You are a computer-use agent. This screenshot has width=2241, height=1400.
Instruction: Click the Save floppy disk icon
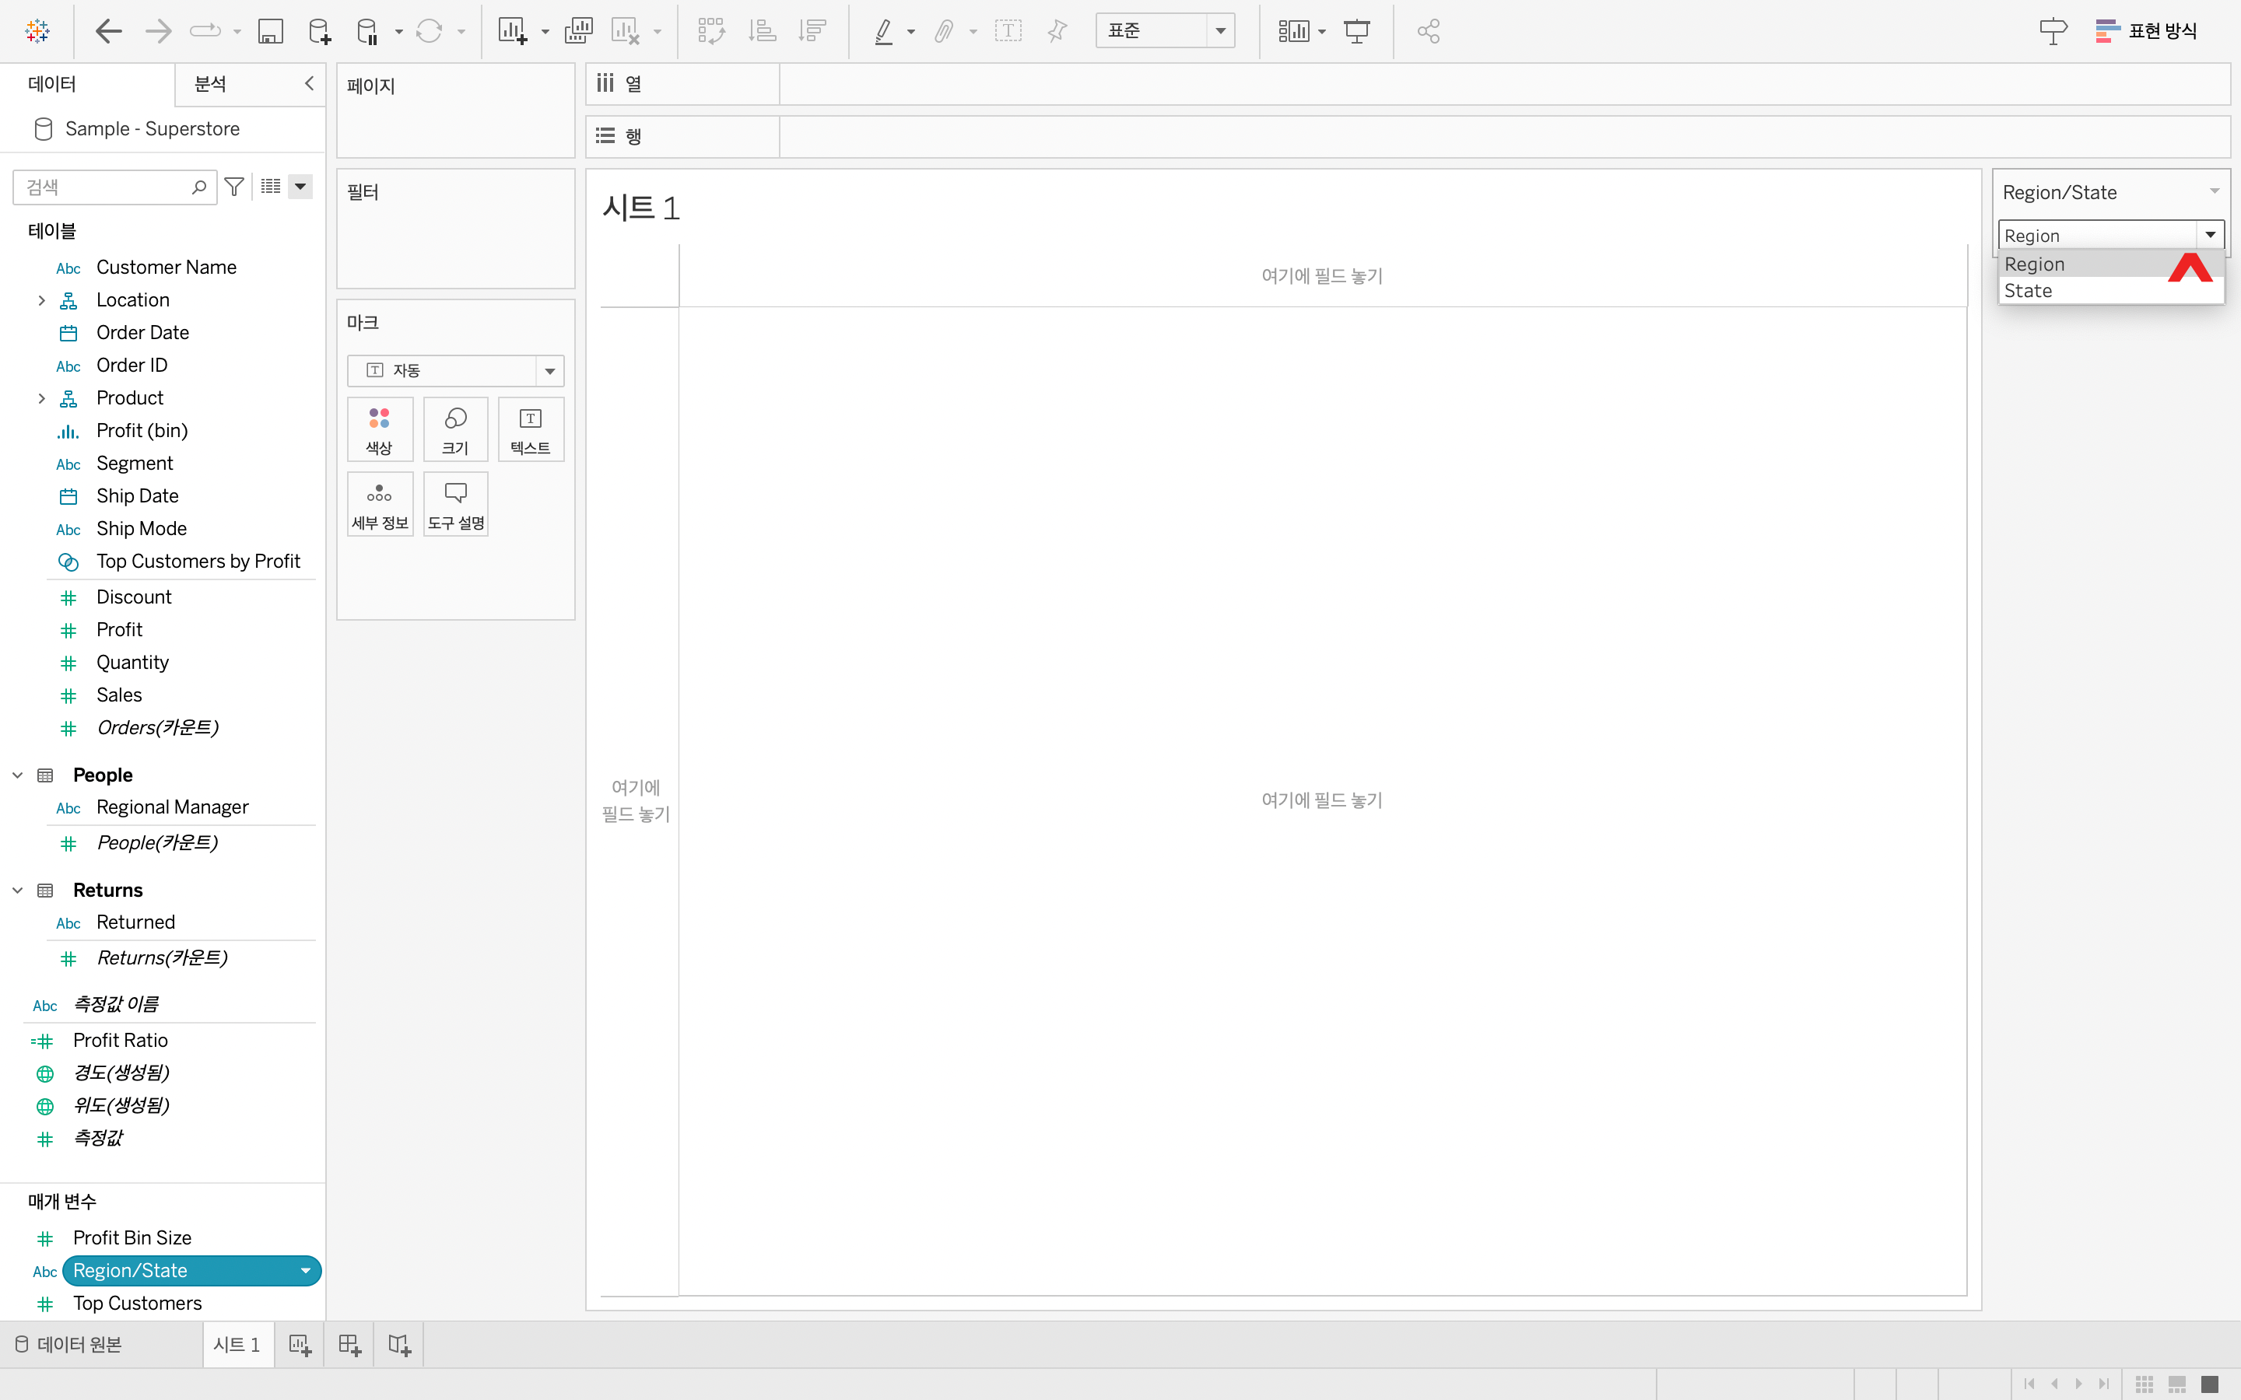coord(271,31)
